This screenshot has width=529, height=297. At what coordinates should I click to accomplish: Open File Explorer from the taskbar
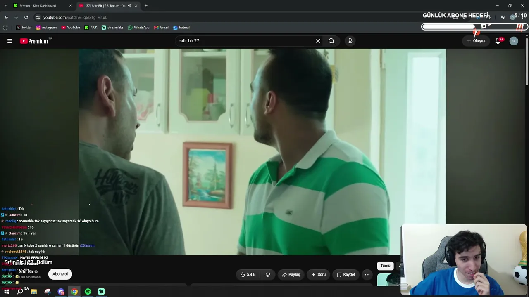point(34,292)
